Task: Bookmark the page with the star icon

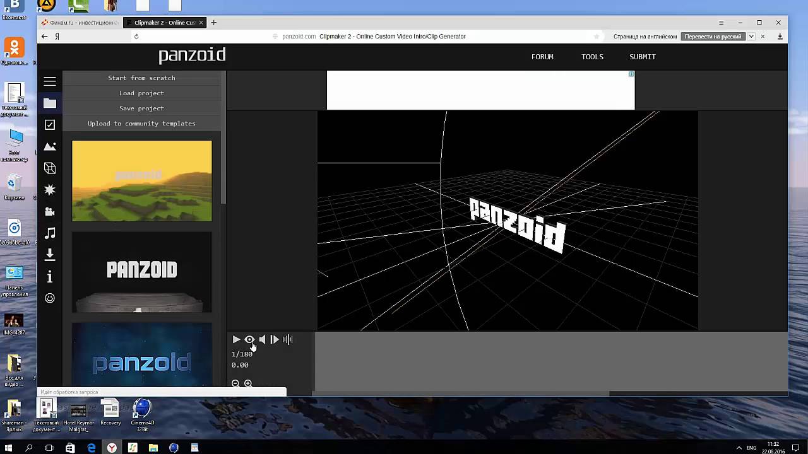Action: click(x=597, y=37)
